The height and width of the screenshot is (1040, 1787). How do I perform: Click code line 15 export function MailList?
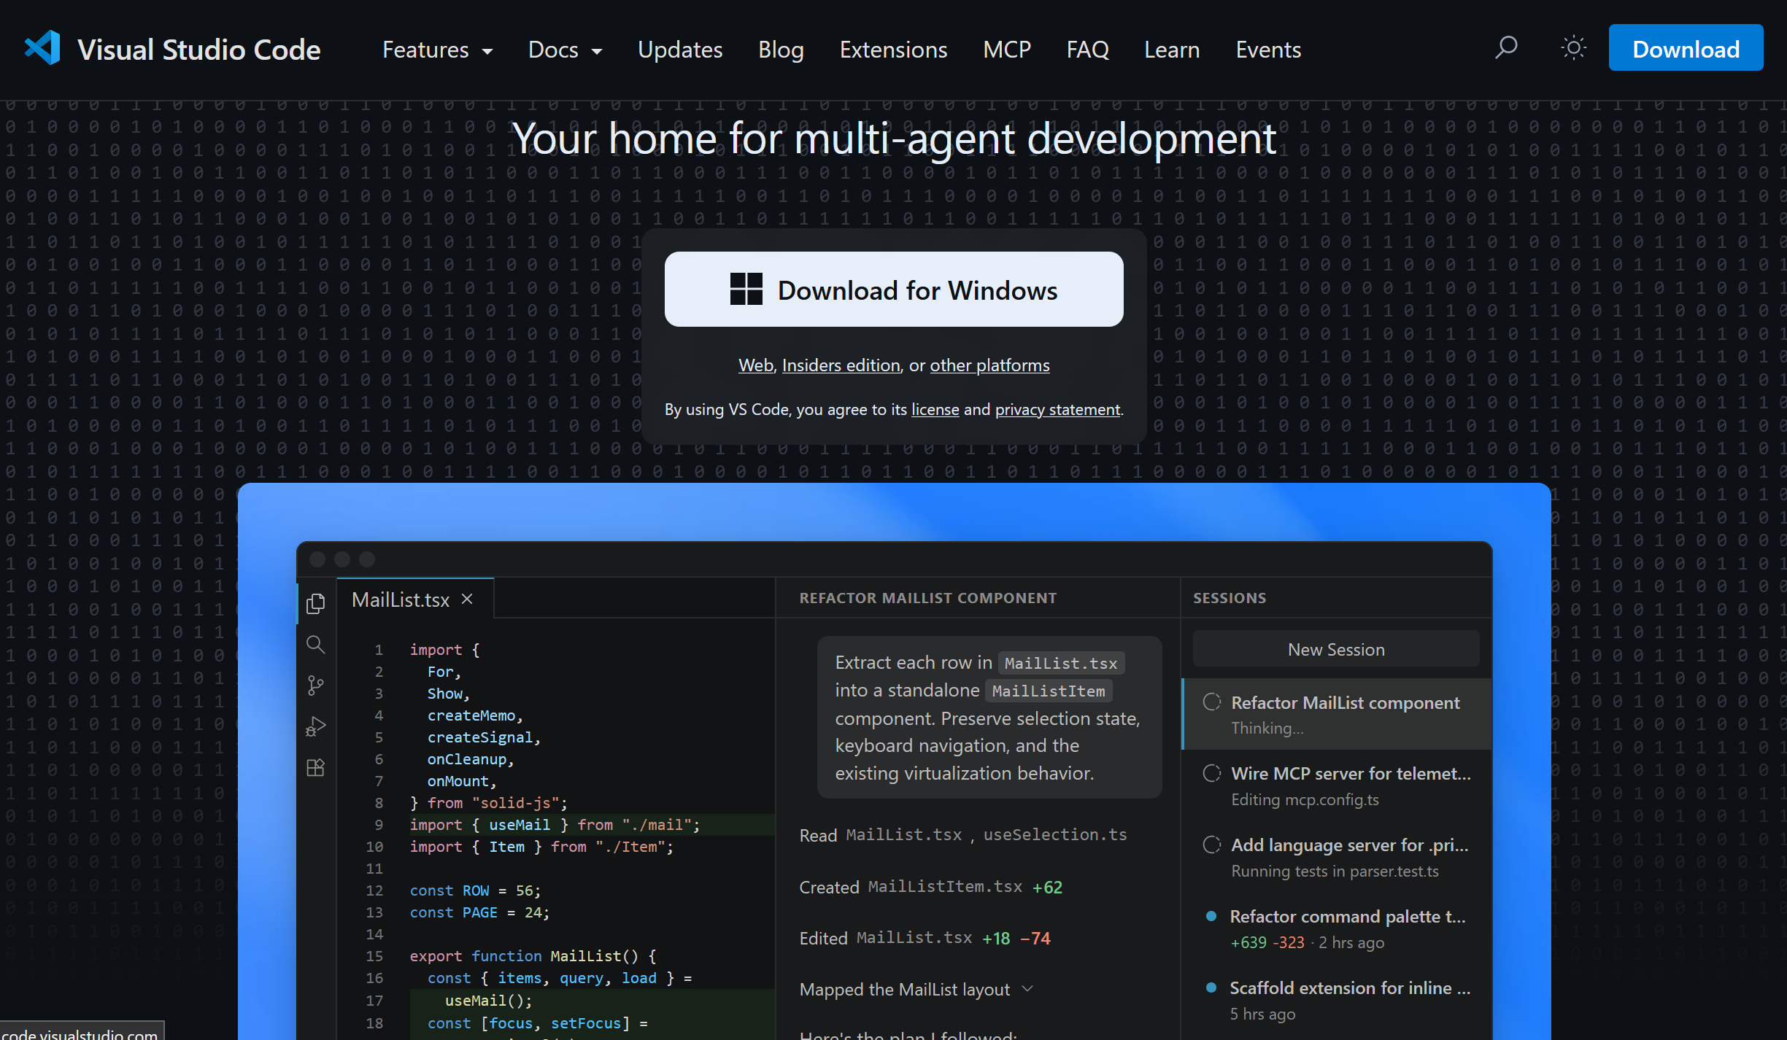coord(533,956)
